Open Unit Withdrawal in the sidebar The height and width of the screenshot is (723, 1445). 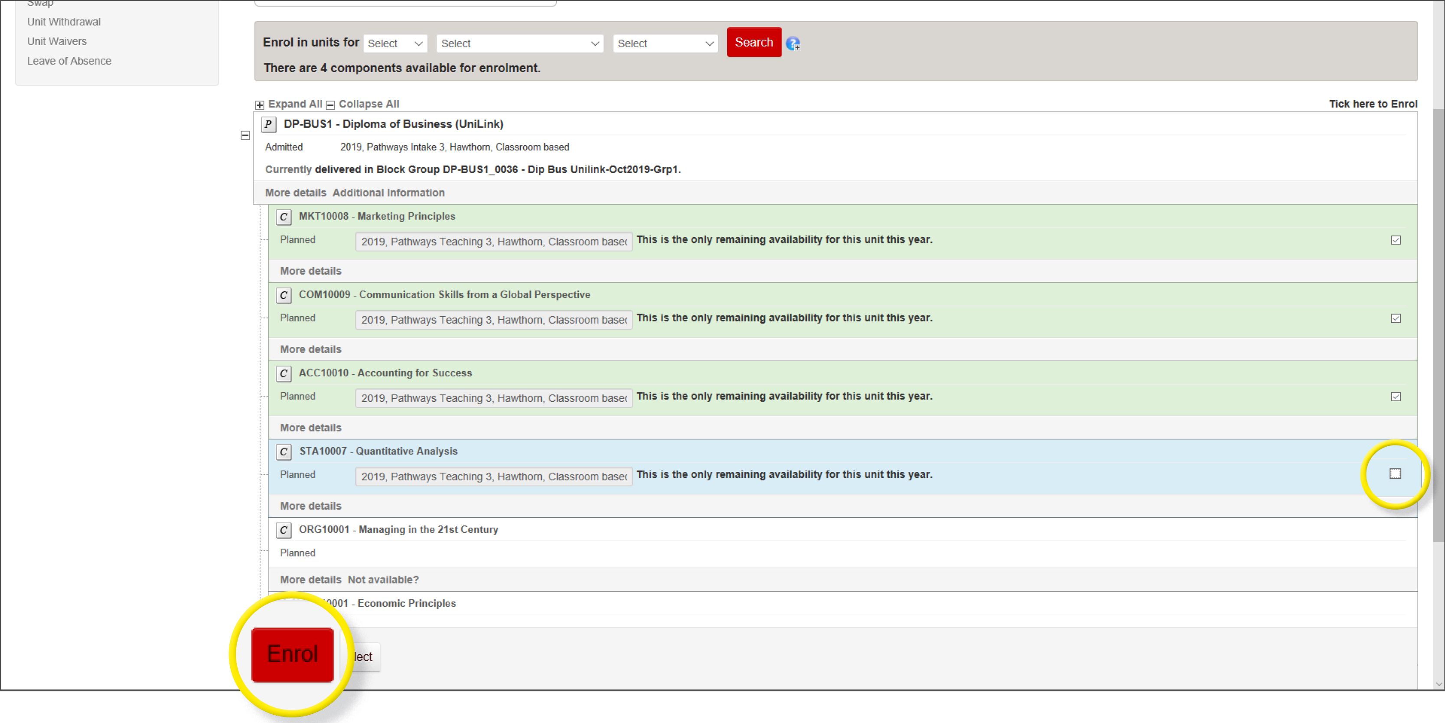(x=64, y=22)
